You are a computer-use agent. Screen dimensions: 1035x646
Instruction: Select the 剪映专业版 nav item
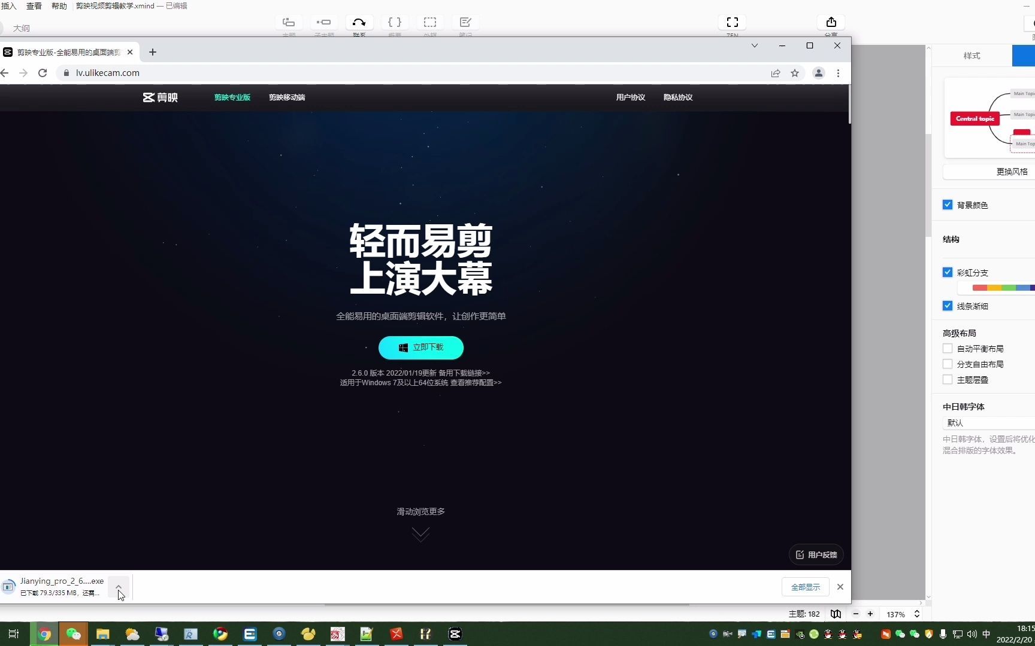point(232,97)
